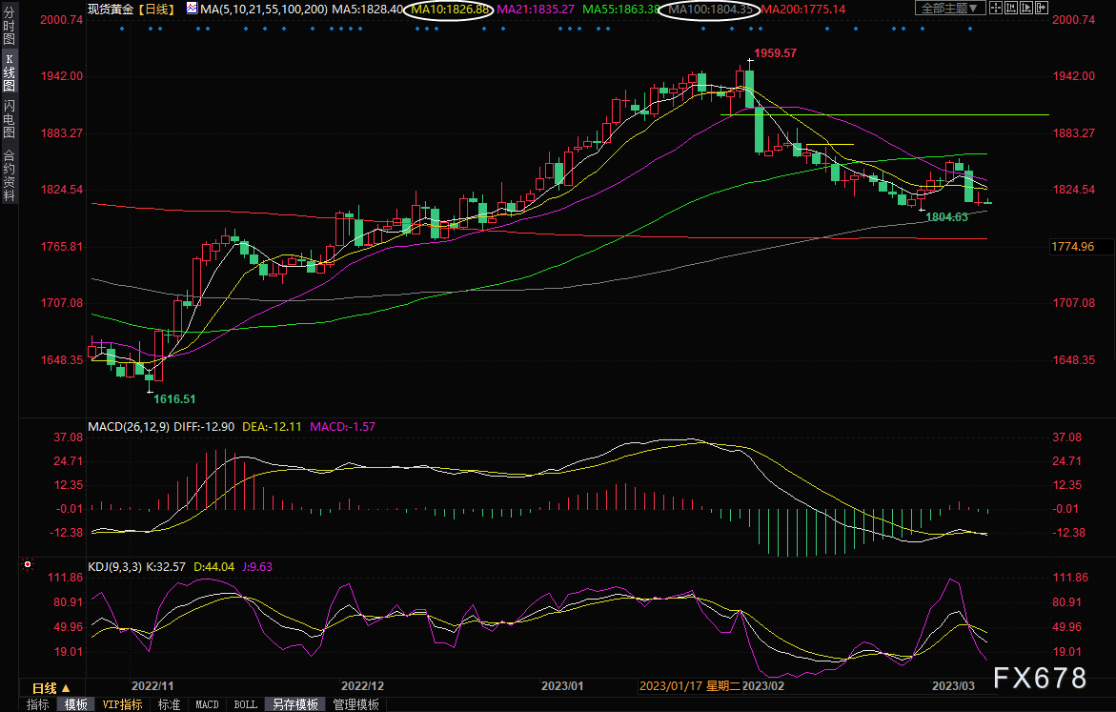This screenshot has height=712, width=1116.
Task: Click the export arrow icon at top right
Action: tap(1042, 8)
